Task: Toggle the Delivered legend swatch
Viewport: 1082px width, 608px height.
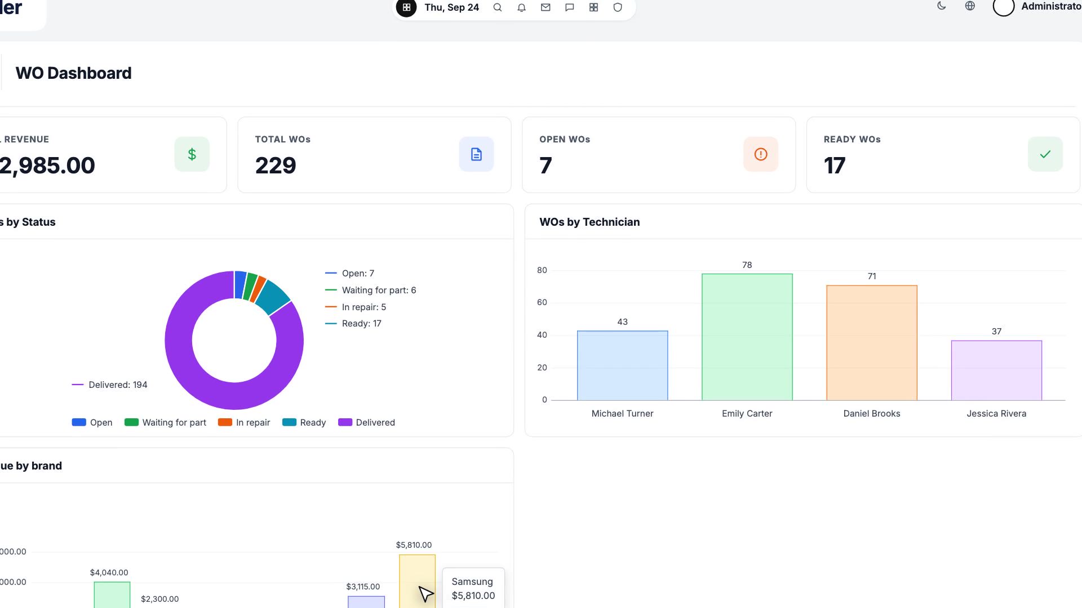Action: tap(345, 422)
